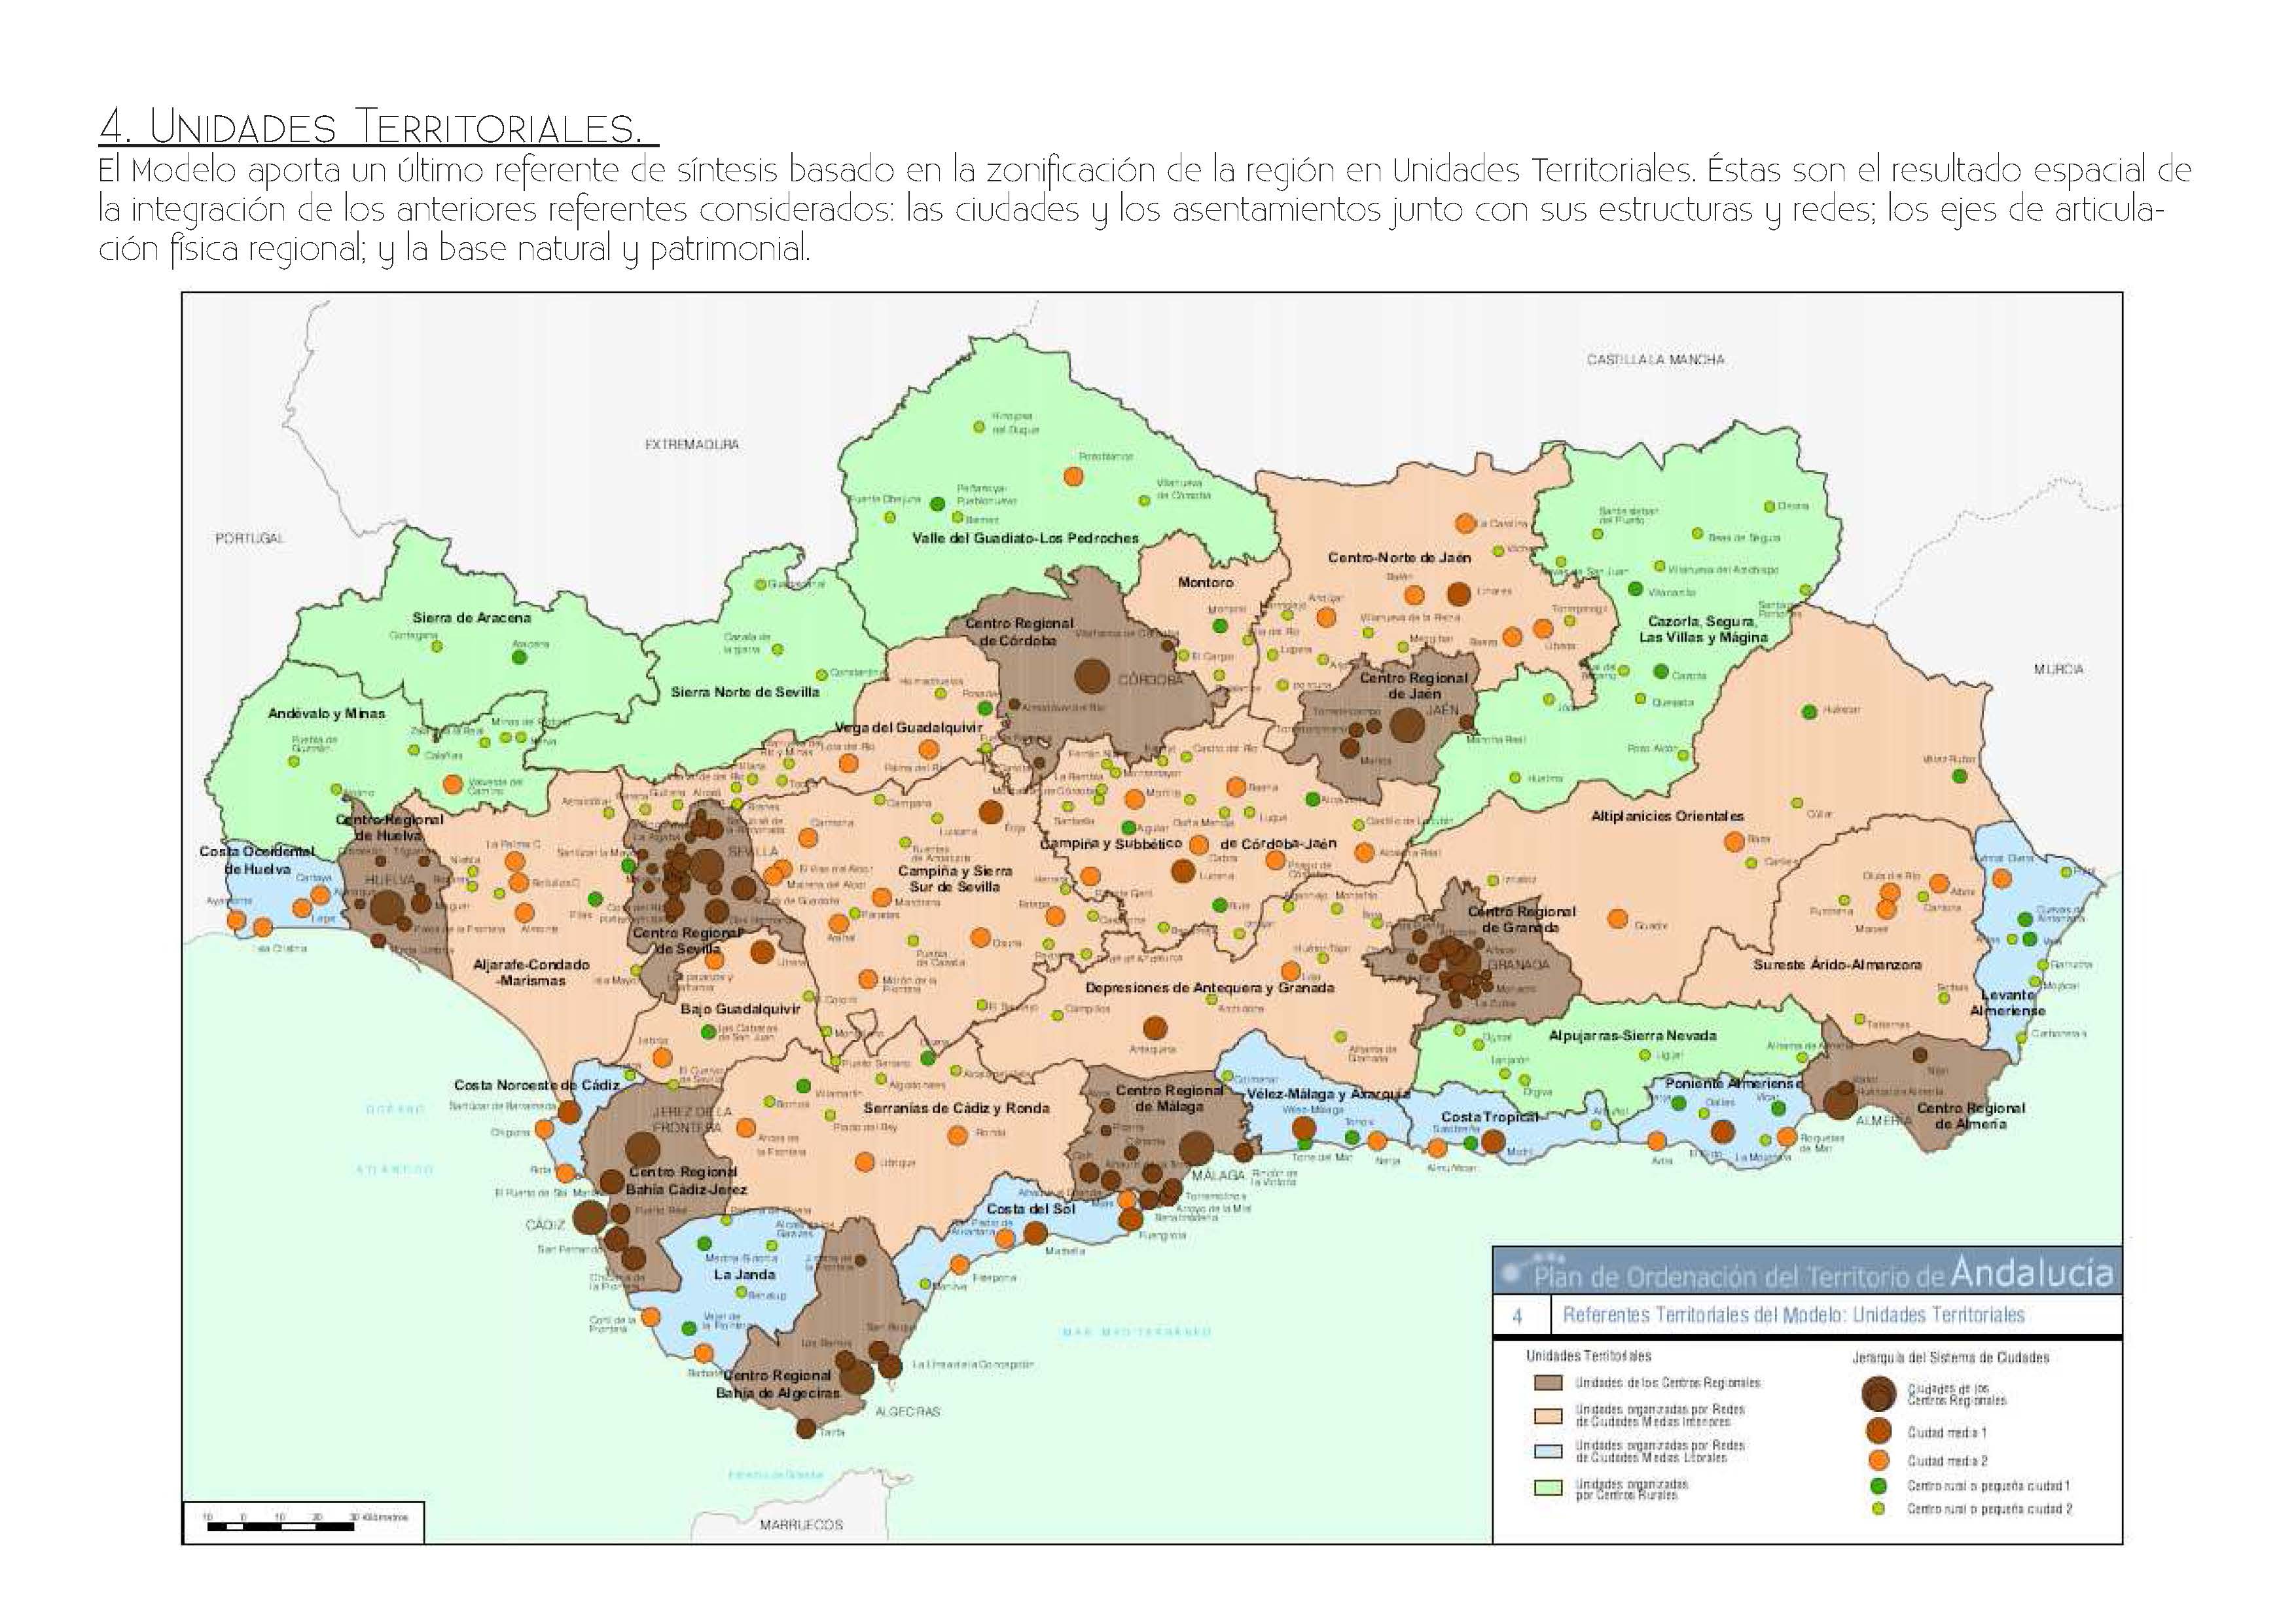Viewport: 2296px width, 1624px height.
Task: Click the orange Andújar marker
Action: [1326, 618]
